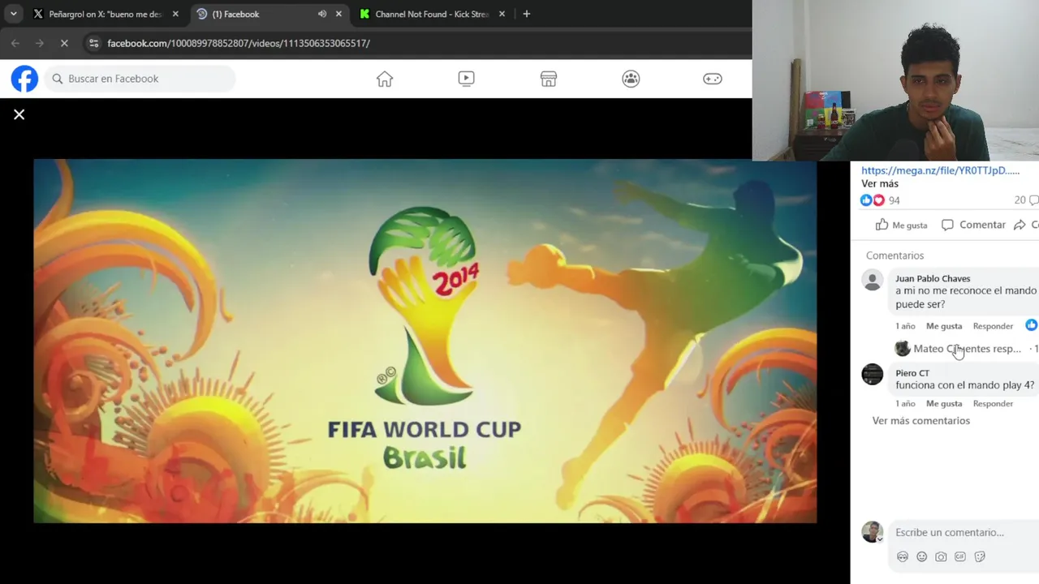Stop page loading in browser toolbar
The image size is (1039, 584).
pos(64,43)
